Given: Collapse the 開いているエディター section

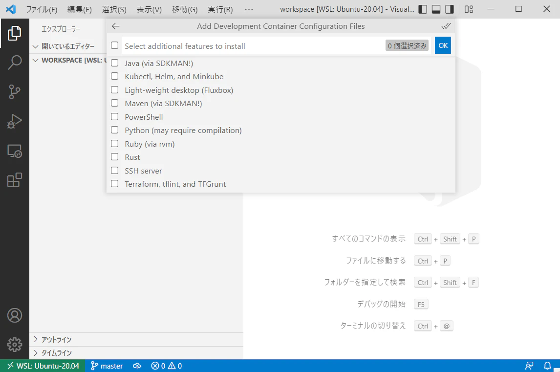Looking at the screenshot, I should [68, 46].
